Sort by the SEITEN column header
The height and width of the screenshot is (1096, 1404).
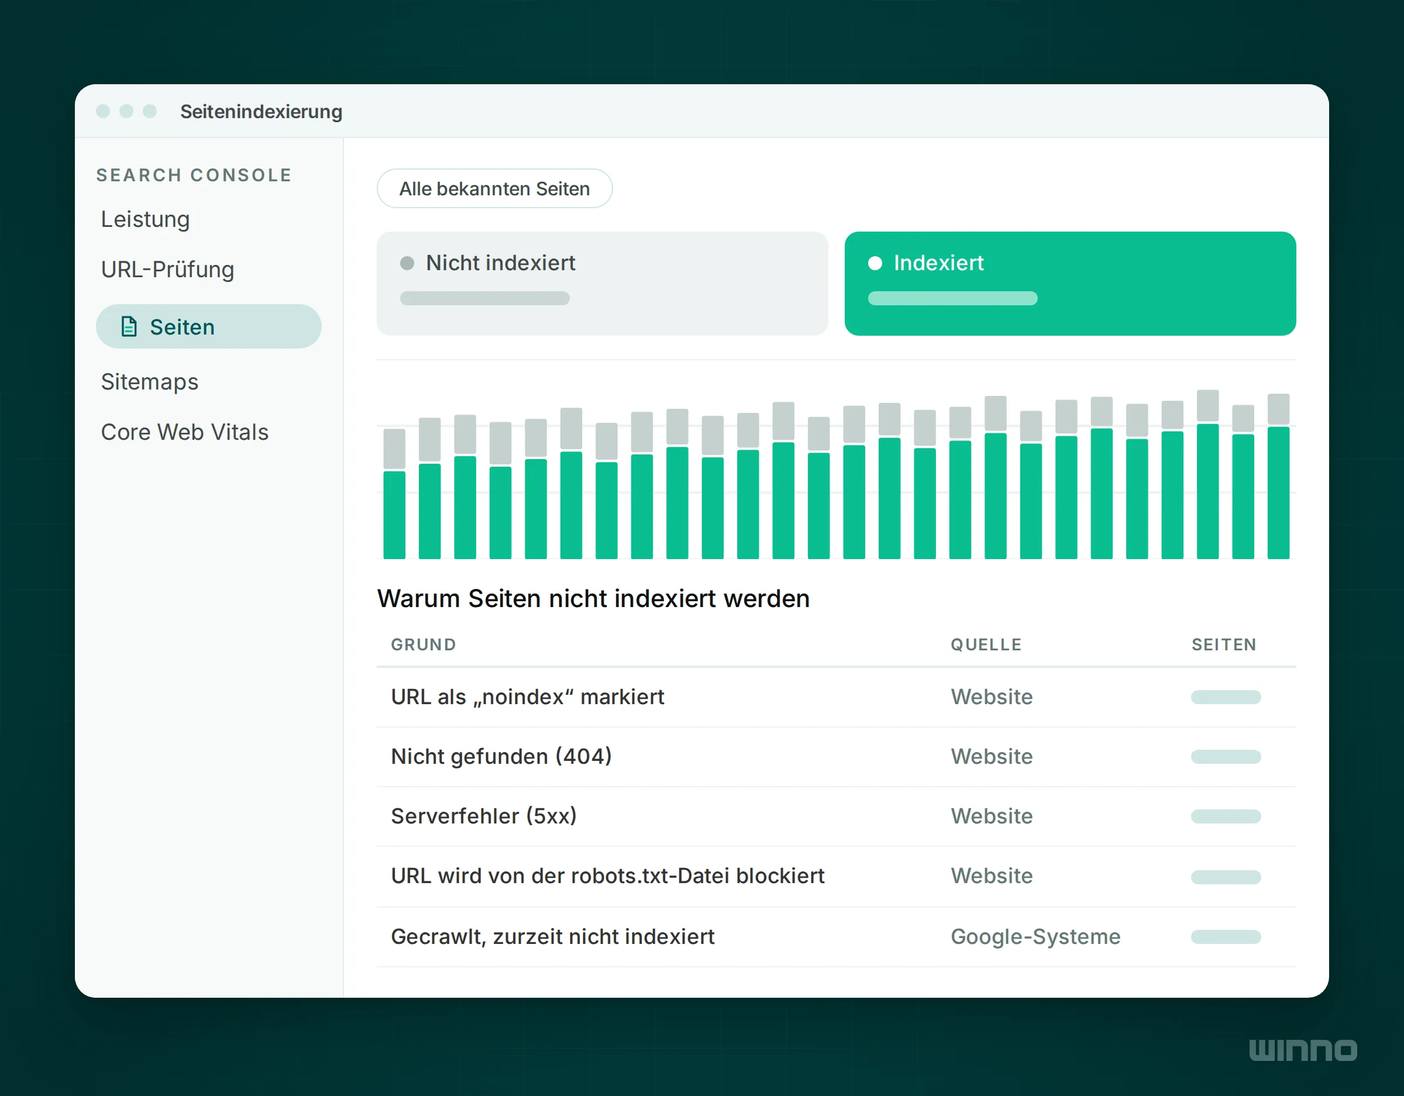[x=1224, y=644]
